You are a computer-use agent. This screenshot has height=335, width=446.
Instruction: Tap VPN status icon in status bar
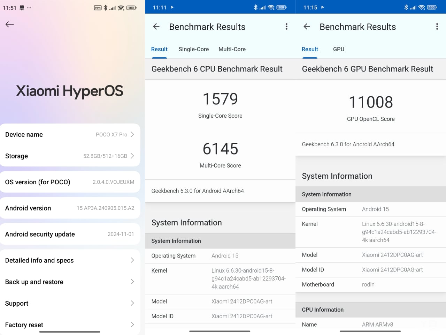98,8
